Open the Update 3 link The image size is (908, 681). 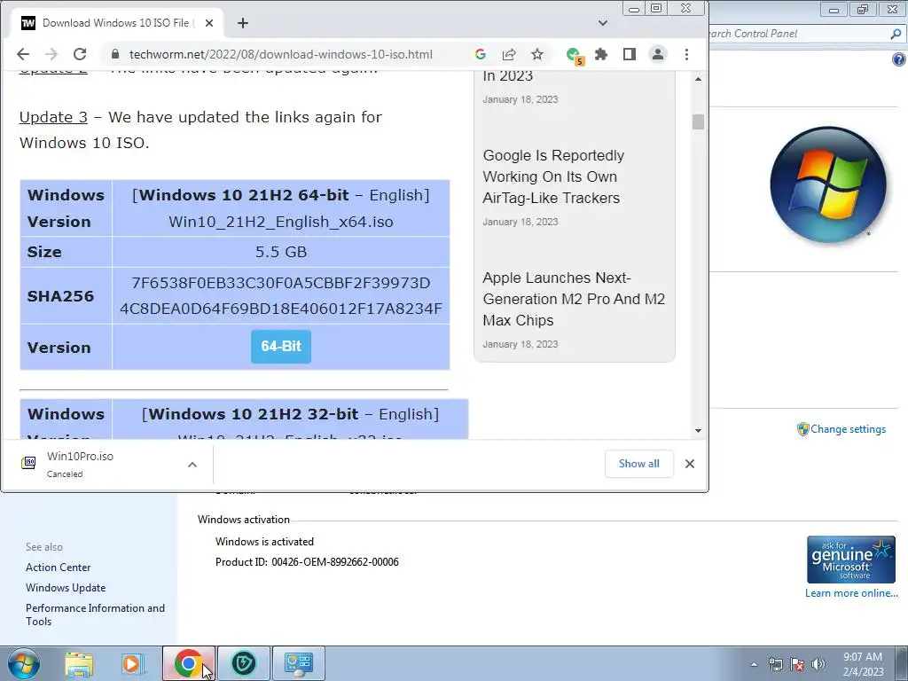[53, 117]
